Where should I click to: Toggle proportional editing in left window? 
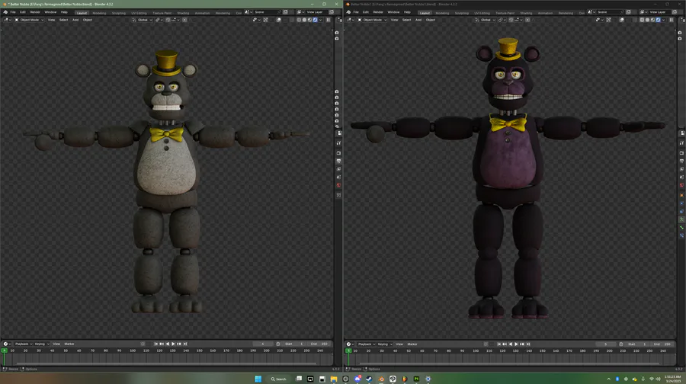184,20
